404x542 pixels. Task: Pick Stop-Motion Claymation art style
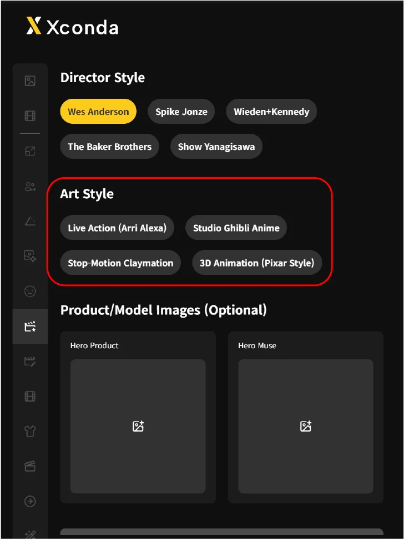(x=120, y=263)
